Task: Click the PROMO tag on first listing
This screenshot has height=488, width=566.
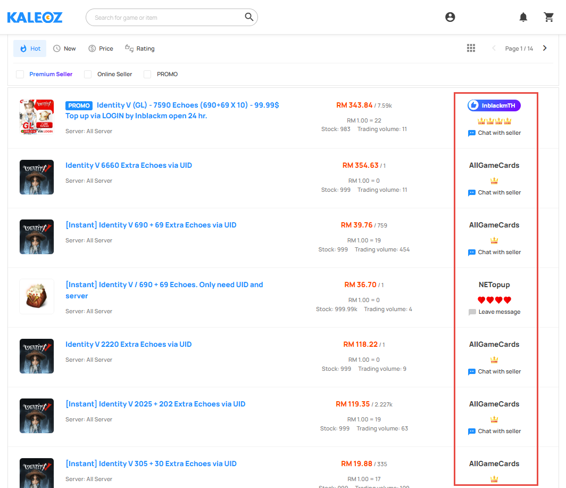Action: point(79,105)
